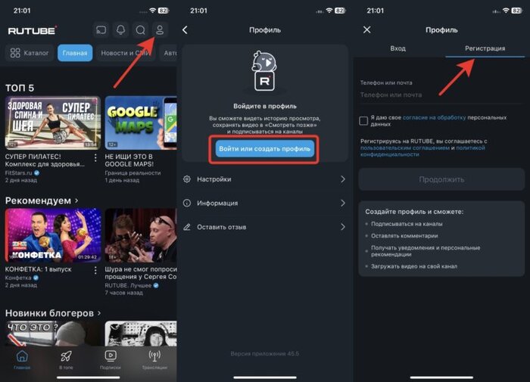Tap the ТОП 5 heading

click(20, 88)
